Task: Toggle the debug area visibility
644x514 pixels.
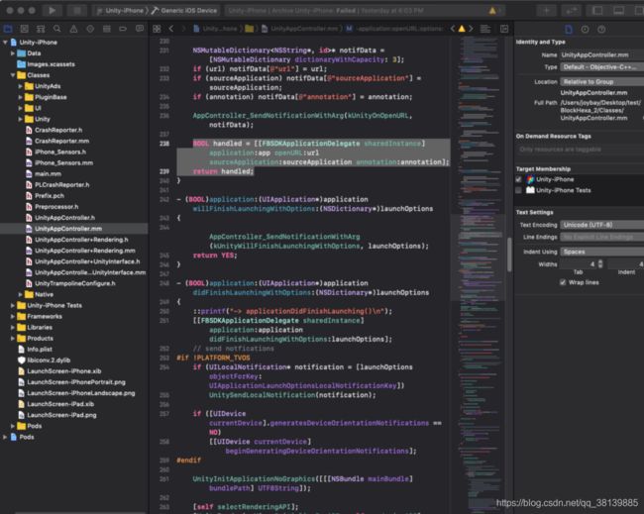Action: (x=618, y=10)
